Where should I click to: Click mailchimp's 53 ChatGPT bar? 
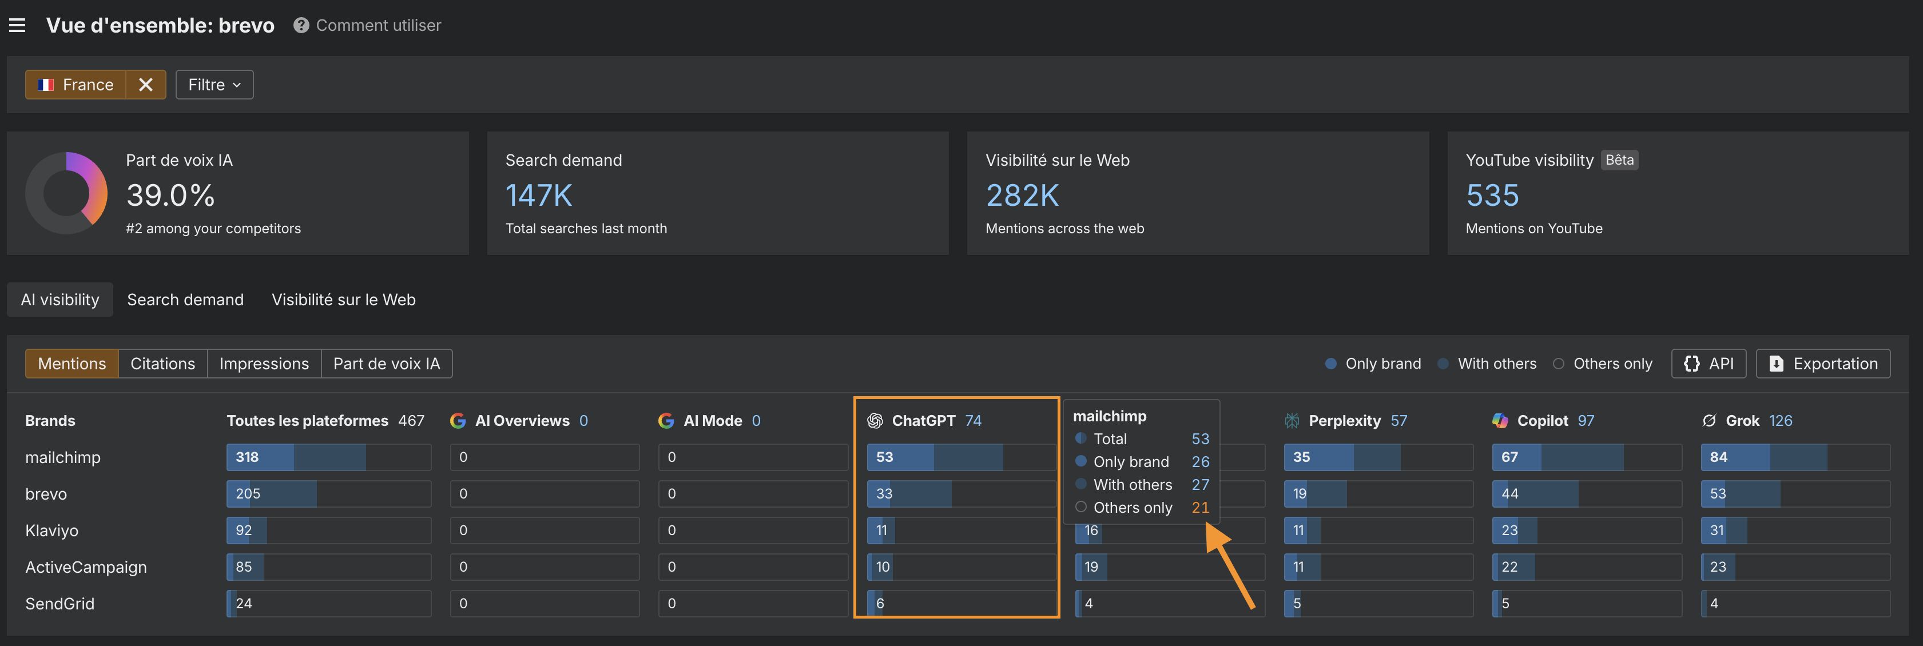(x=961, y=457)
